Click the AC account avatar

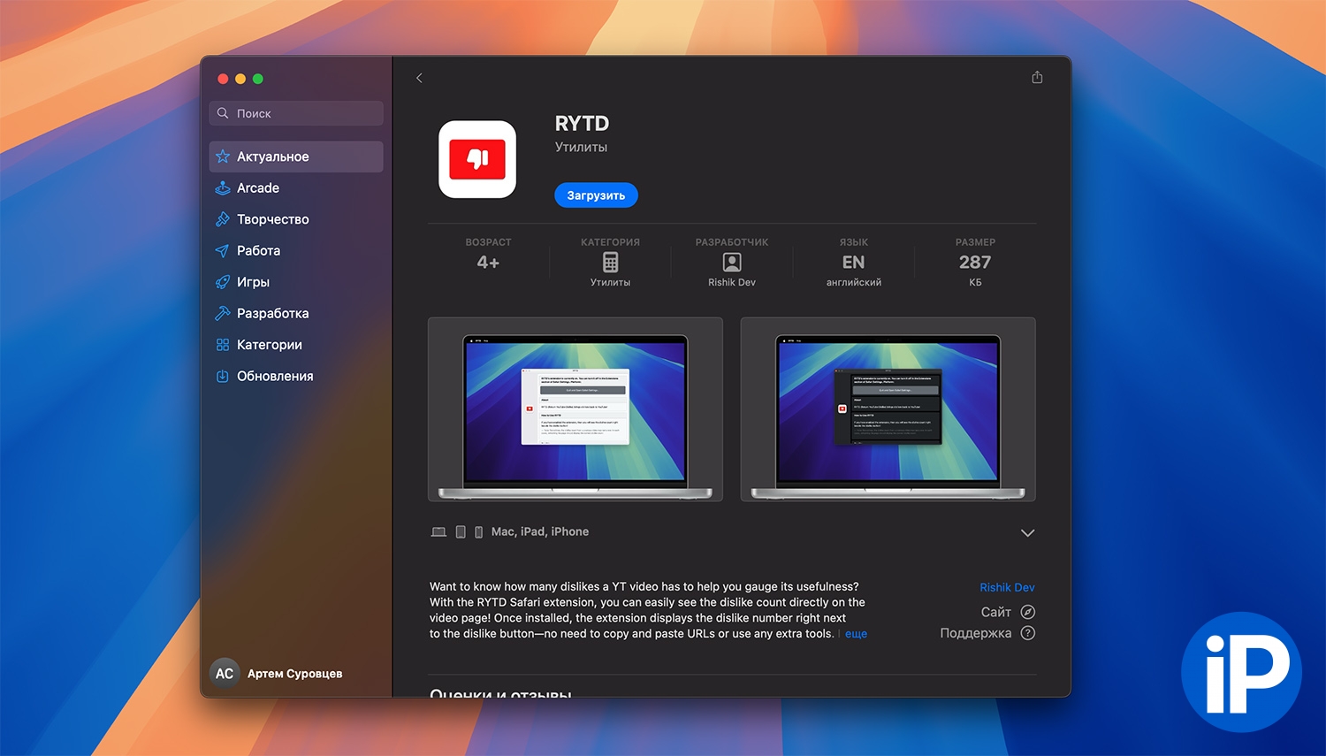tap(225, 674)
